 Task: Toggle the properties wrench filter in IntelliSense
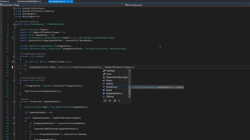pyautogui.click(x=114, y=101)
